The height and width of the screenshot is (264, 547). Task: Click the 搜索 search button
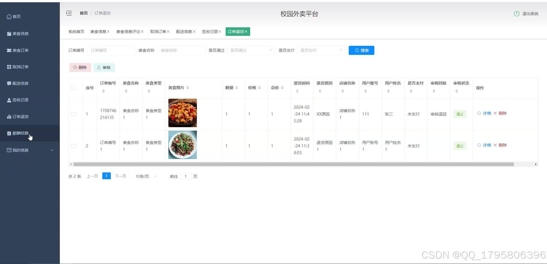(x=361, y=50)
